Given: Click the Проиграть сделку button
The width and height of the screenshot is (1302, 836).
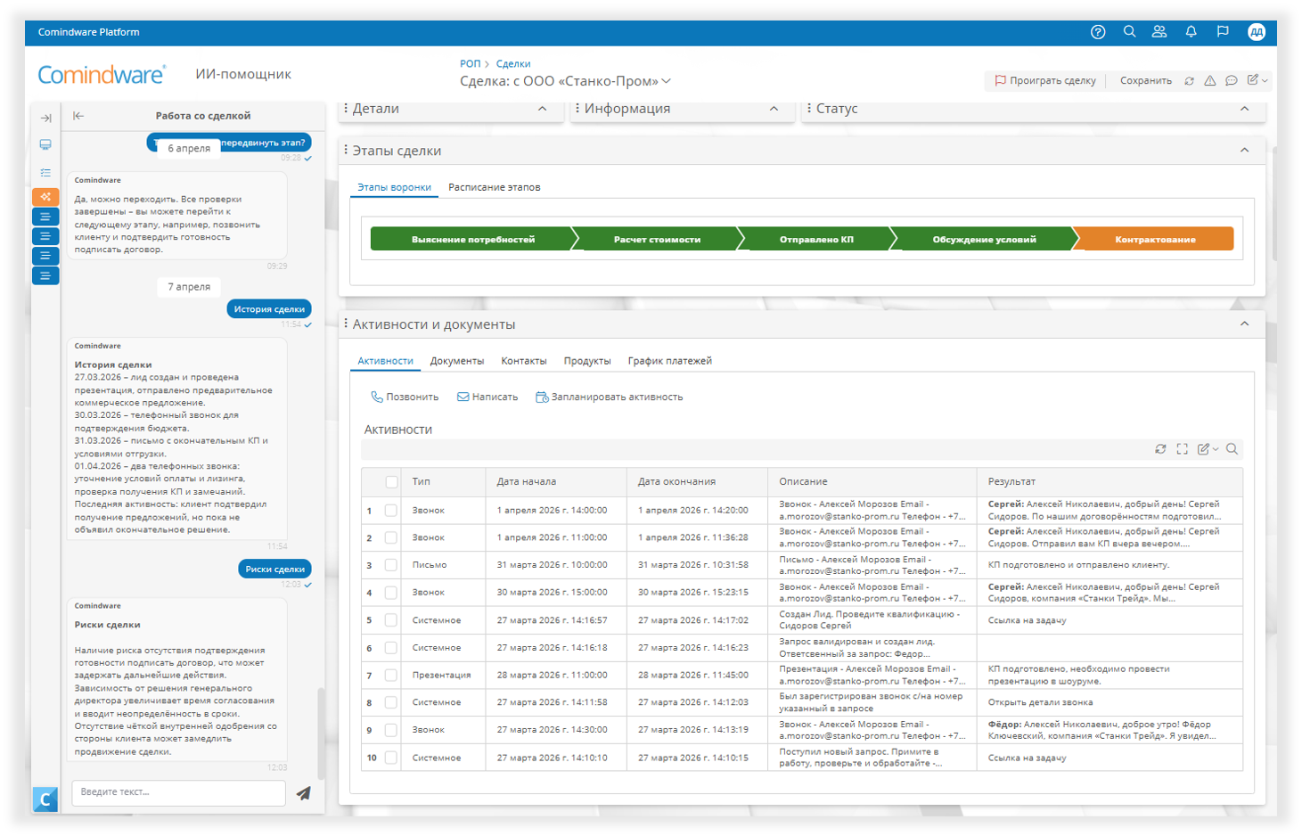Looking at the screenshot, I should (1045, 80).
